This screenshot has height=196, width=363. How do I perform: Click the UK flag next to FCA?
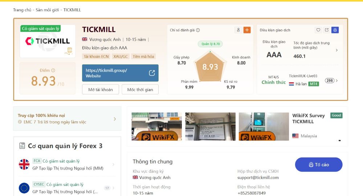tap(24, 164)
